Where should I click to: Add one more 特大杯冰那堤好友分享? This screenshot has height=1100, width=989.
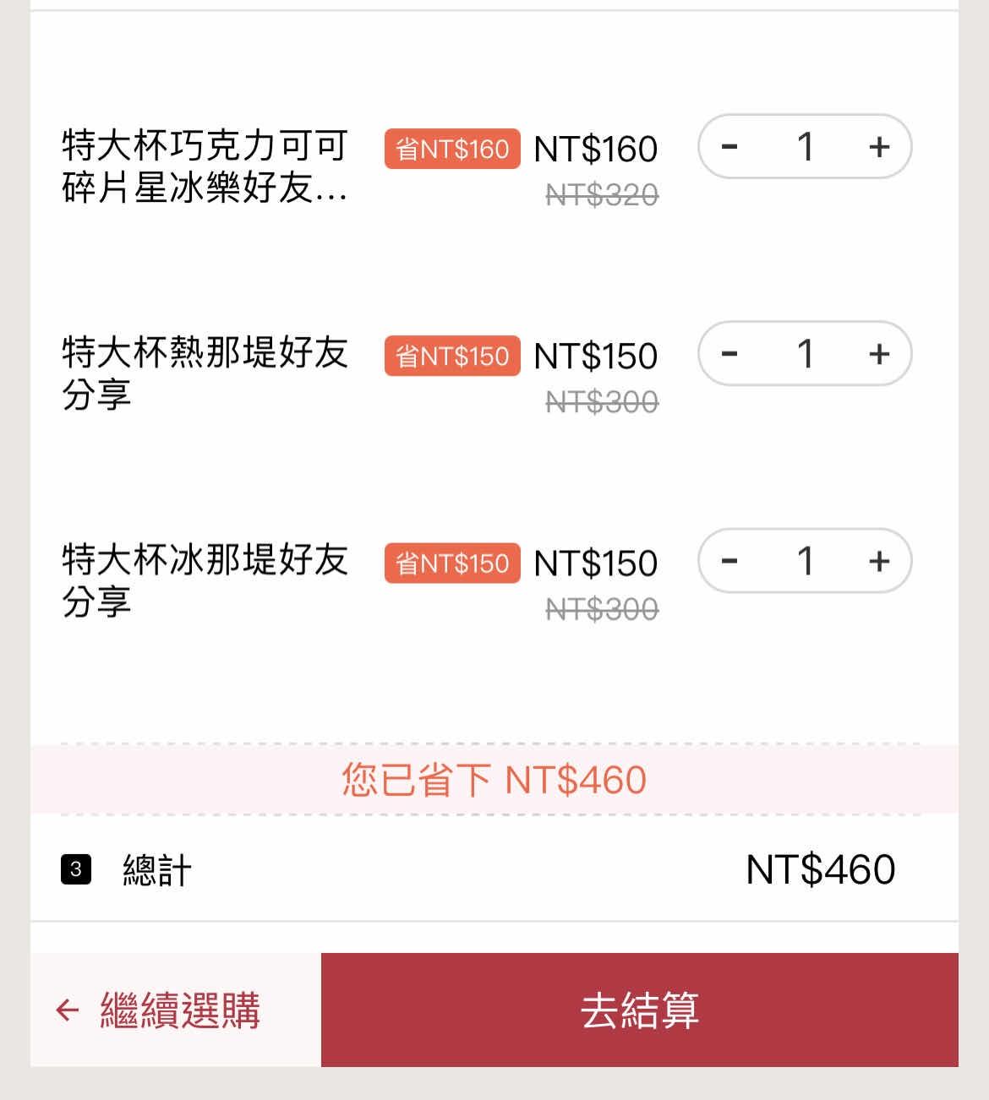[879, 561]
